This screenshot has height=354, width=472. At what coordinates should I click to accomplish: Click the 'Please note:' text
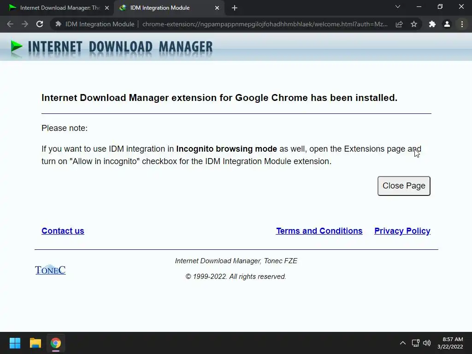tap(65, 128)
